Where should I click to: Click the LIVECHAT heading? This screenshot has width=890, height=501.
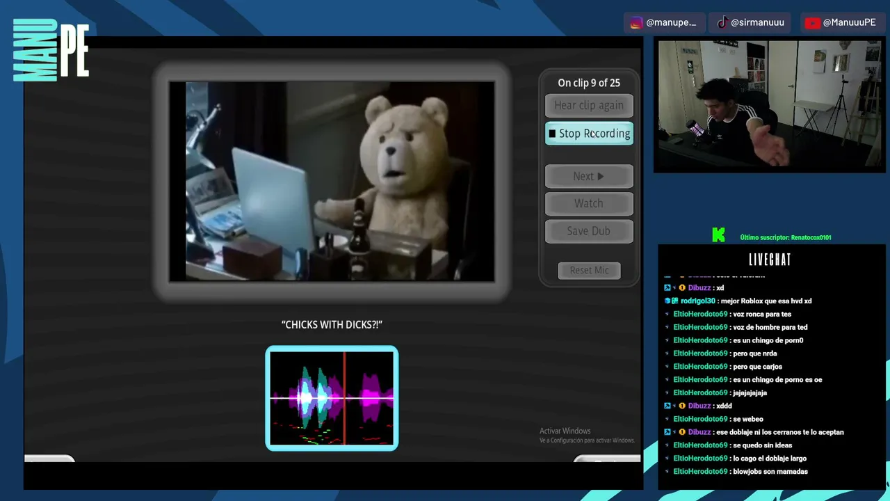[x=770, y=260]
